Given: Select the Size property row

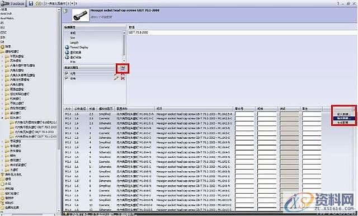Looking at the screenshot, I should tap(73, 37).
